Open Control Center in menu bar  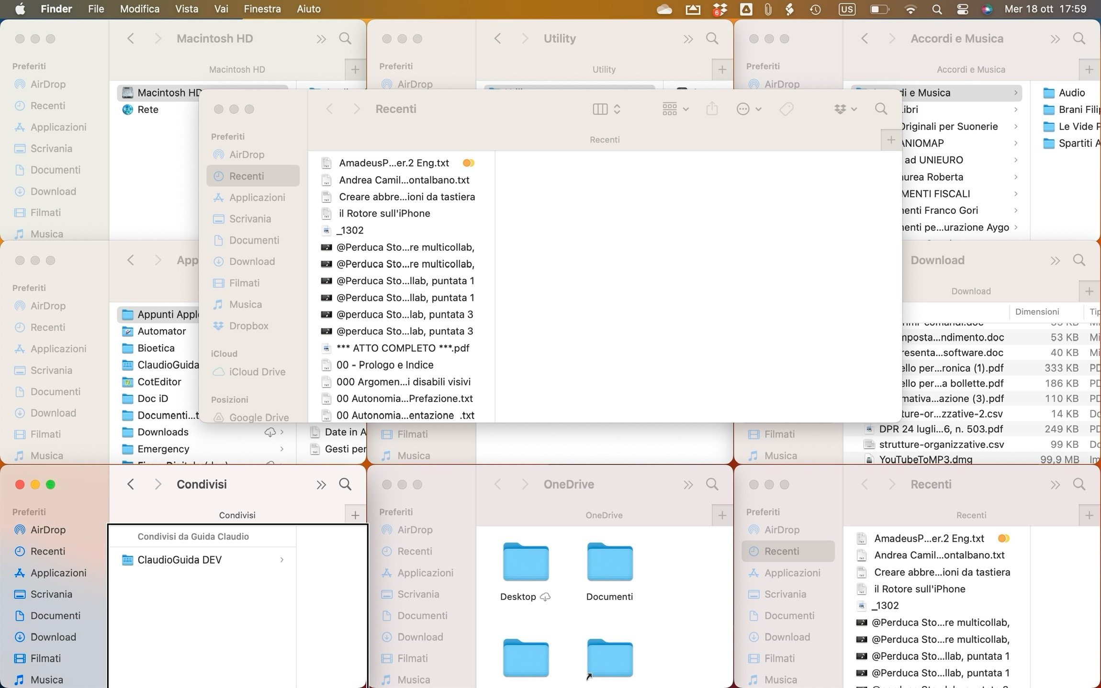click(962, 9)
